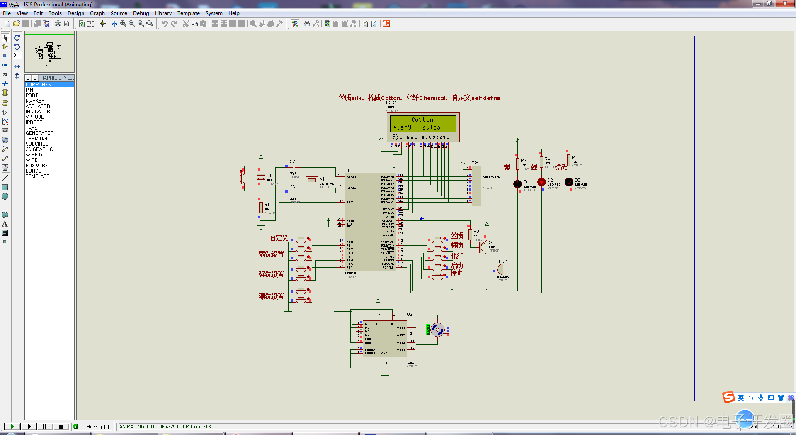Image resolution: width=796 pixels, height=435 pixels.
Task: Select the 2D Graphics Text tool
Action: pos(5,224)
